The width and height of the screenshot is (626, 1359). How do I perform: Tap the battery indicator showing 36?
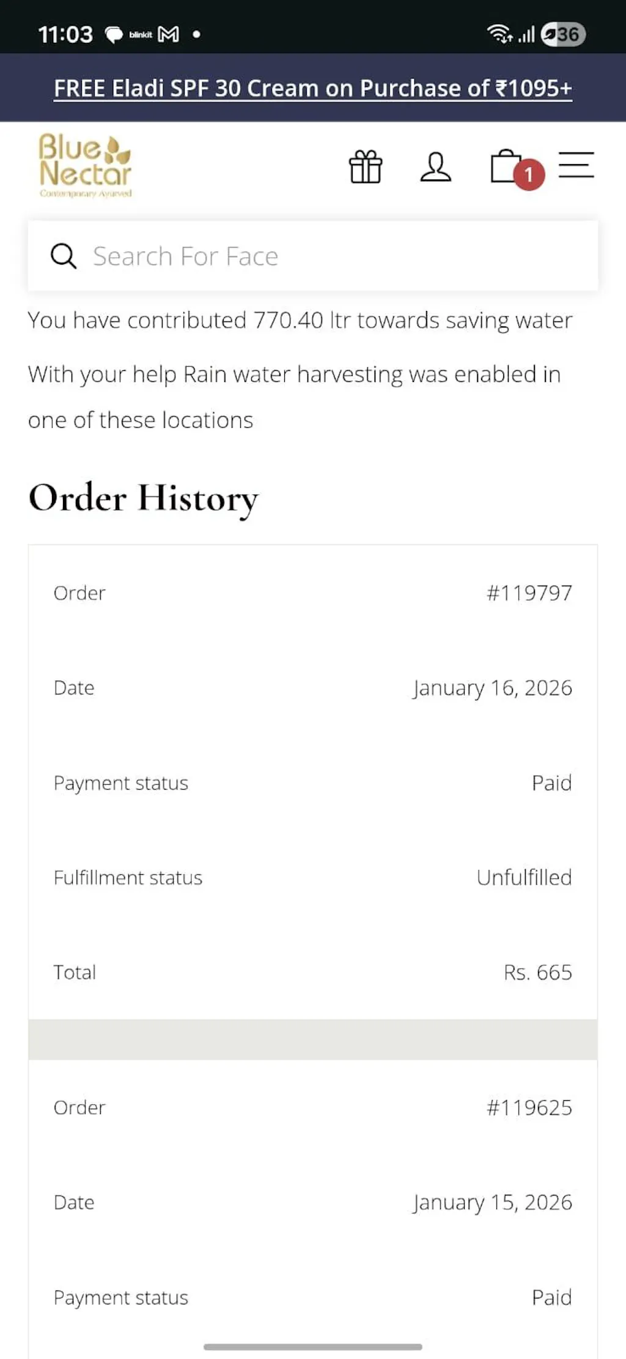pyautogui.click(x=563, y=34)
